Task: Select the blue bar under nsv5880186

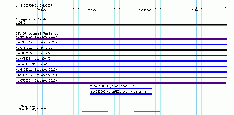Action: [x=121, y=56]
